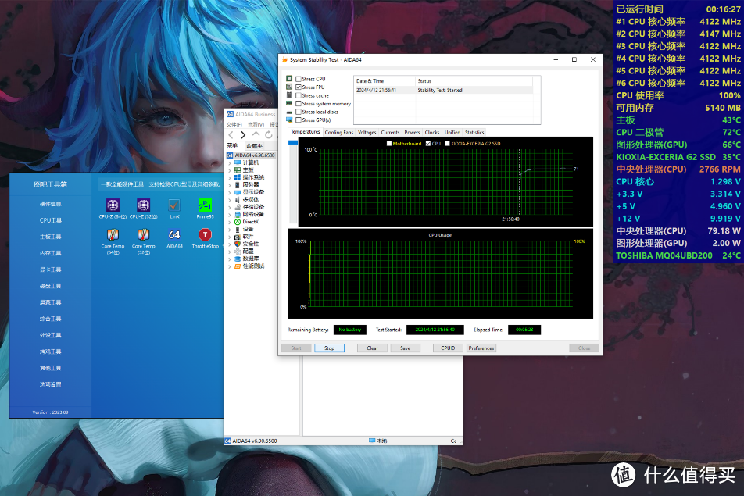Select the 安全性 shield icon in the tree
The height and width of the screenshot is (496, 744).
238,244
